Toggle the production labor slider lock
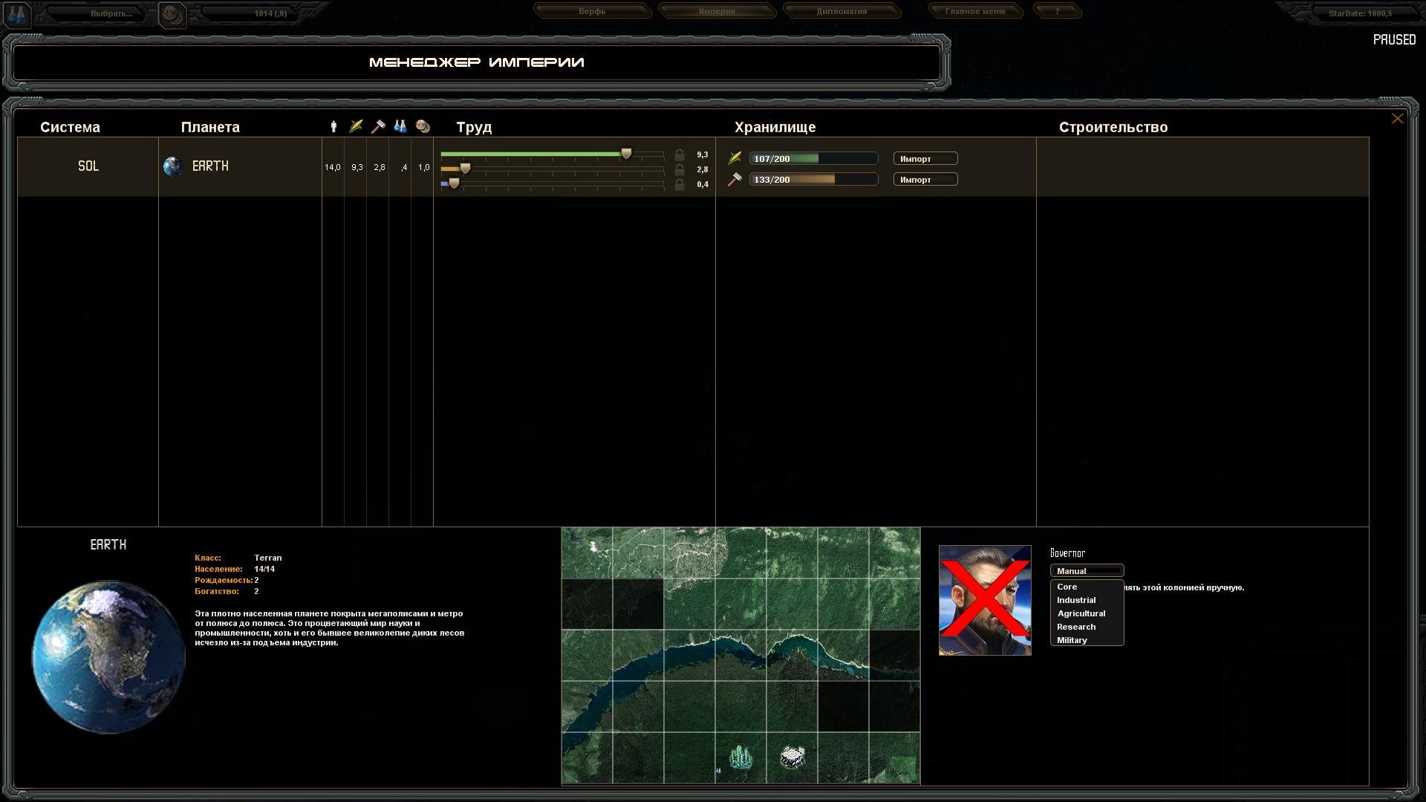 679,170
